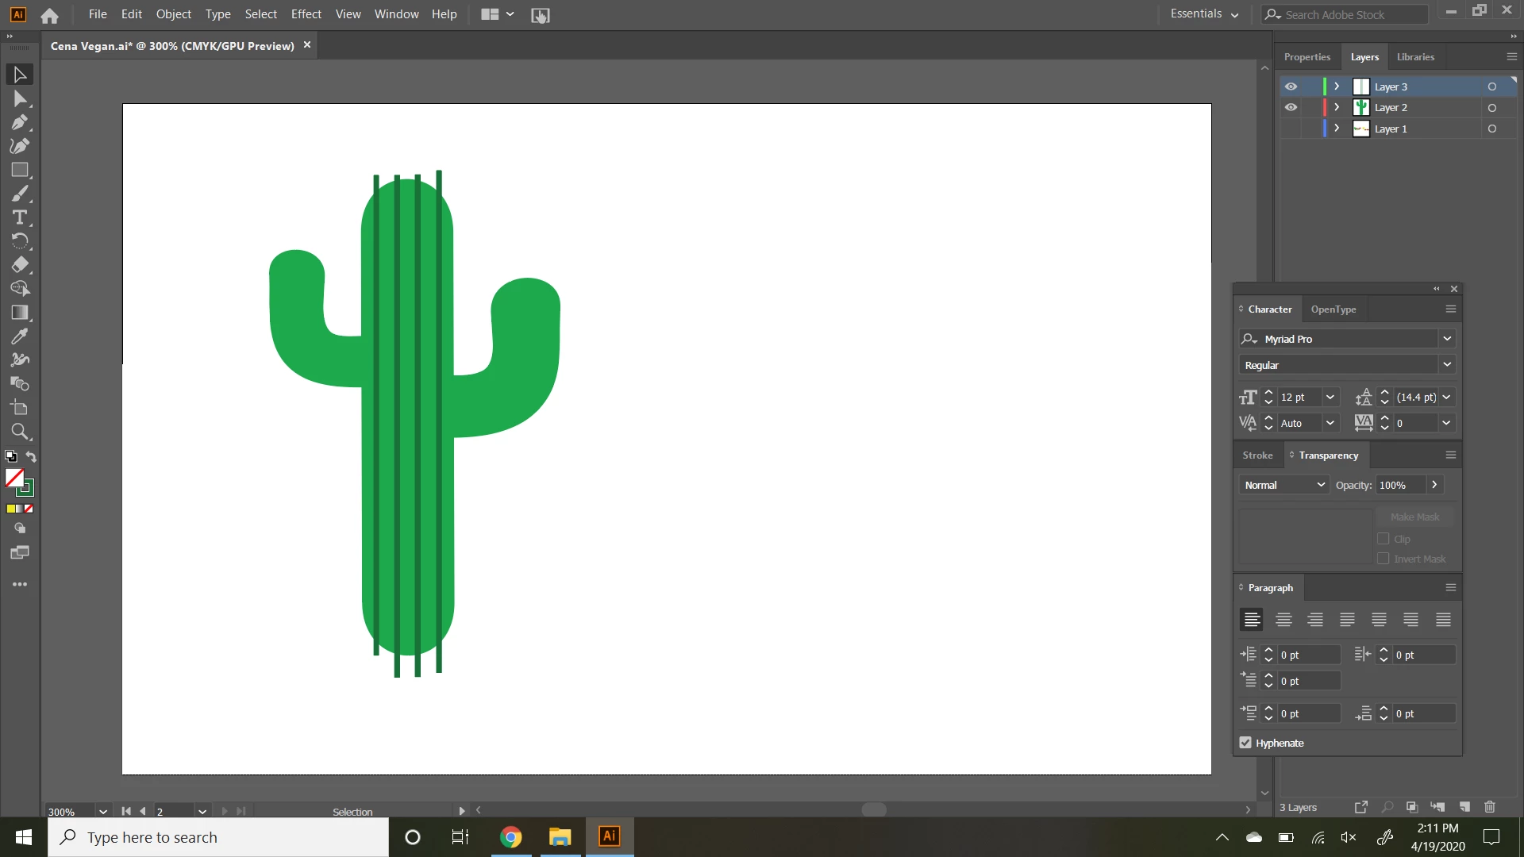Expand Layer 1 contents
1524x857 pixels.
[1337, 129]
